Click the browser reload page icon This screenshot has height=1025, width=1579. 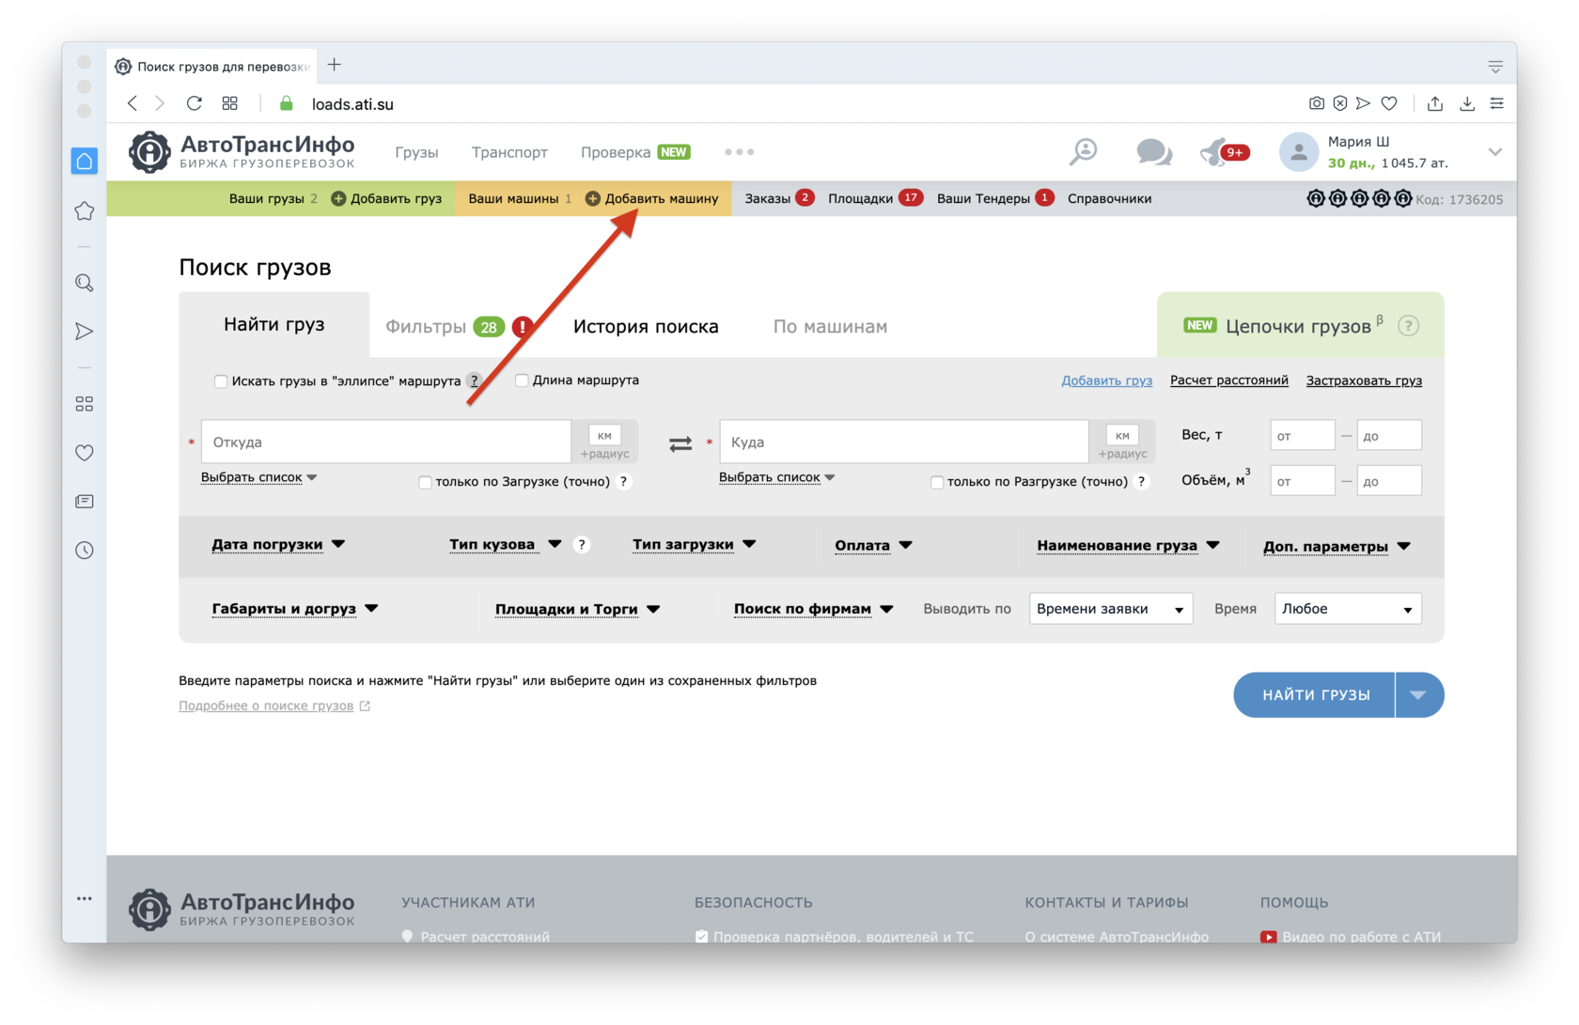coord(194,103)
